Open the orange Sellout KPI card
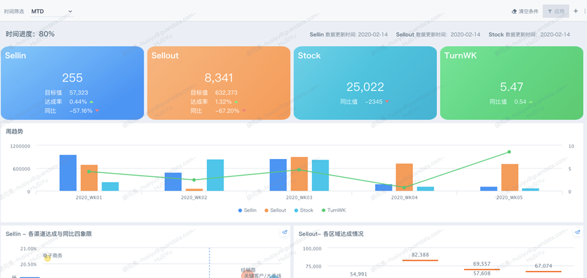587x278 pixels. 218,83
